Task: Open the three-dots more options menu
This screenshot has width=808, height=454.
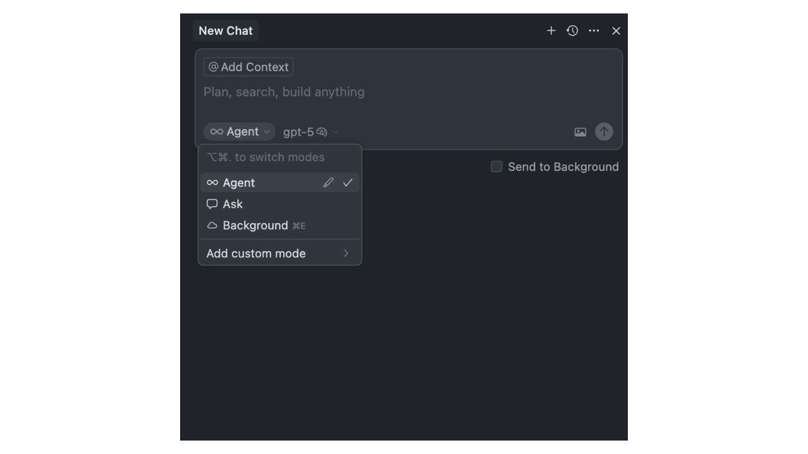Action: tap(594, 31)
